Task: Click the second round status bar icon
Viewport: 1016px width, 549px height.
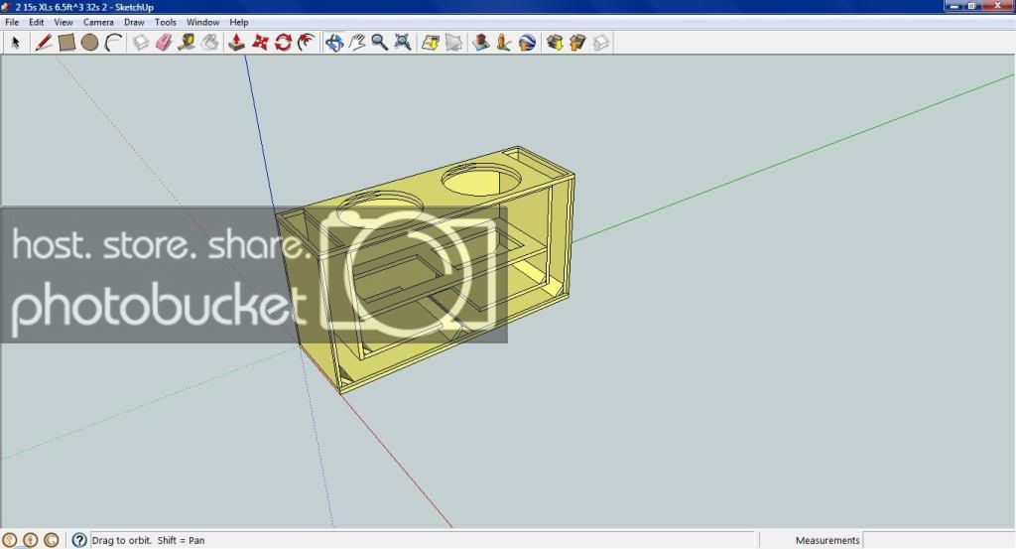Action: tap(31, 540)
